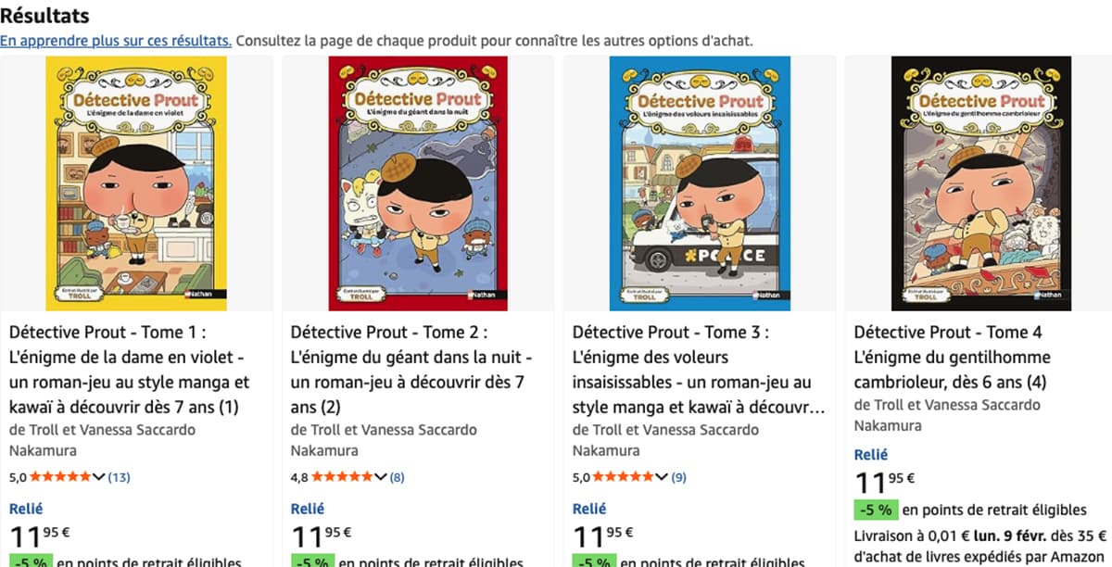
Task: View the 8 reviews for Tome 2
Action: [x=398, y=477]
